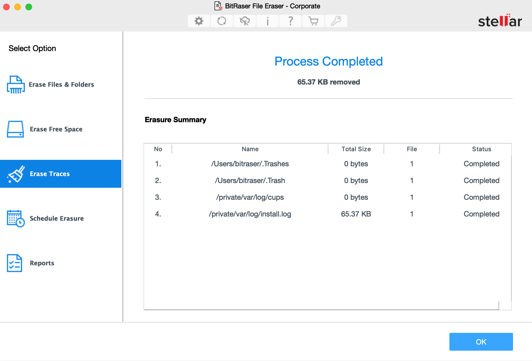Click the checklist Reports icon
Image resolution: width=532 pixels, height=361 pixels.
[x=15, y=263]
